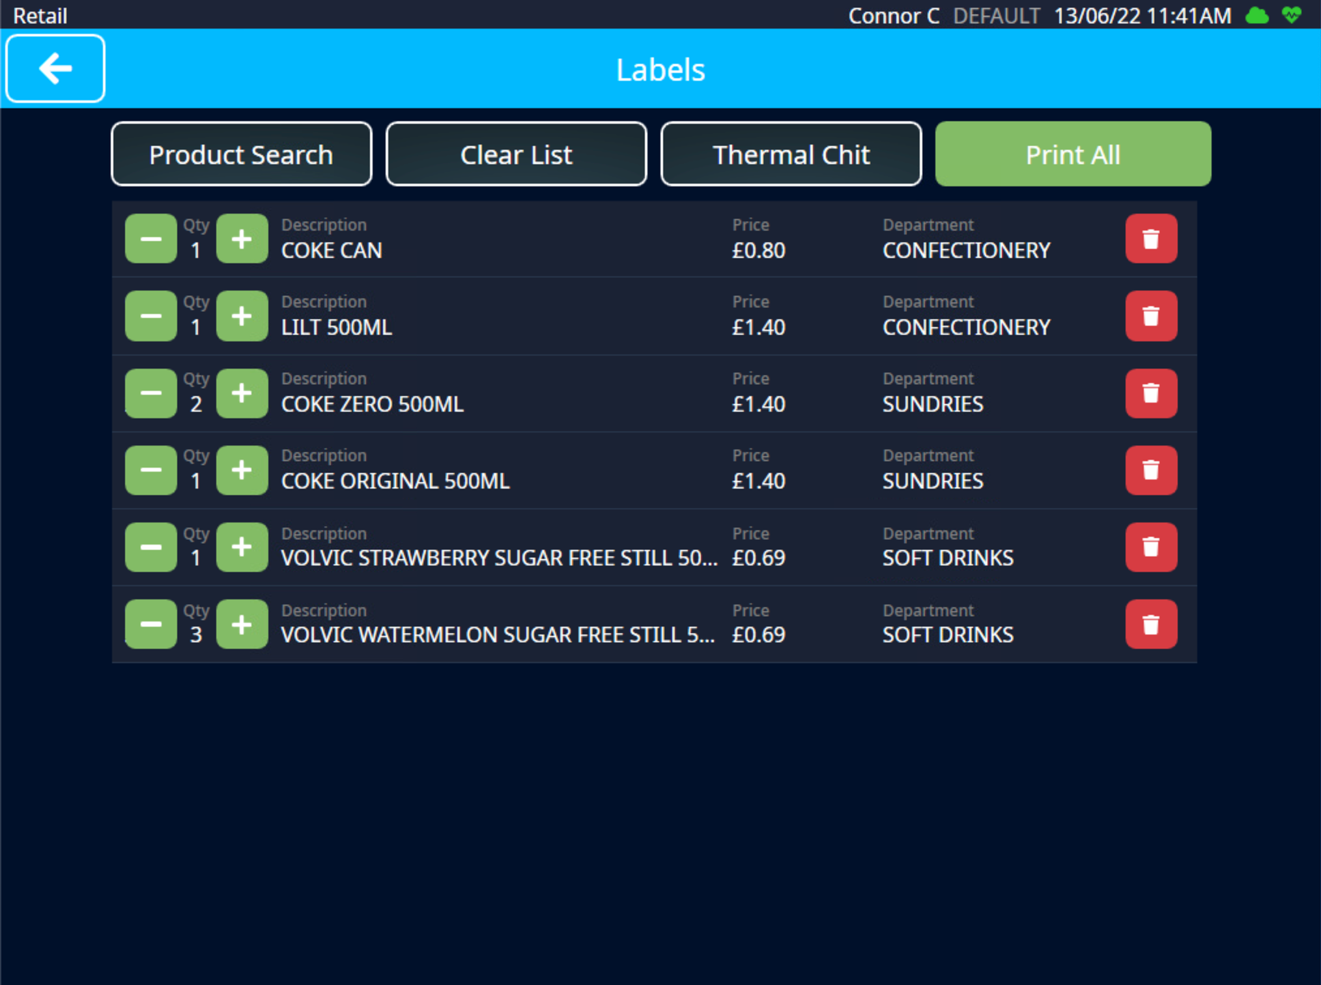The width and height of the screenshot is (1321, 985).
Task: Select the COKE CAN description text
Action: tap(332, 250)
